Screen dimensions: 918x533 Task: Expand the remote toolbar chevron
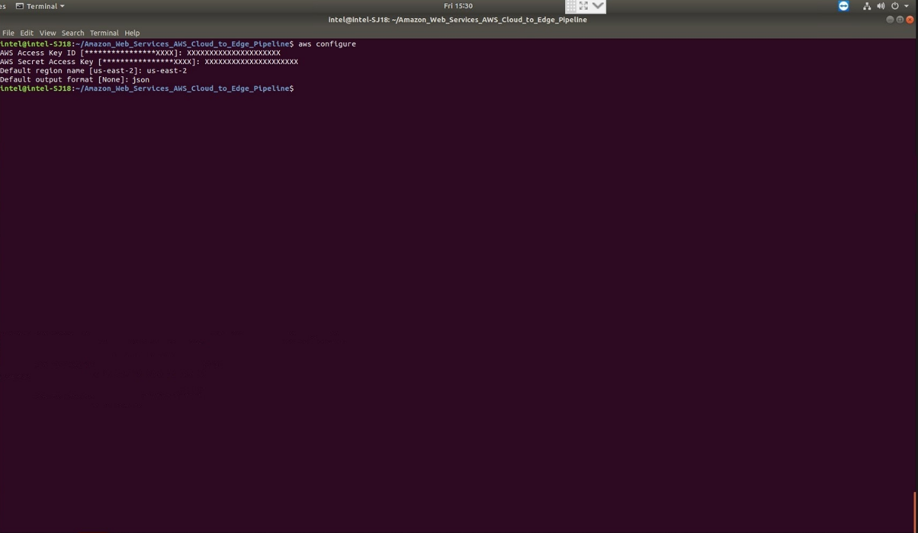[598, 6]
